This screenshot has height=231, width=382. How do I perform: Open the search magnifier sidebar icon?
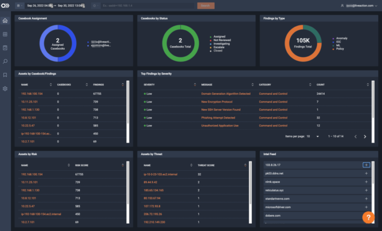5,62
